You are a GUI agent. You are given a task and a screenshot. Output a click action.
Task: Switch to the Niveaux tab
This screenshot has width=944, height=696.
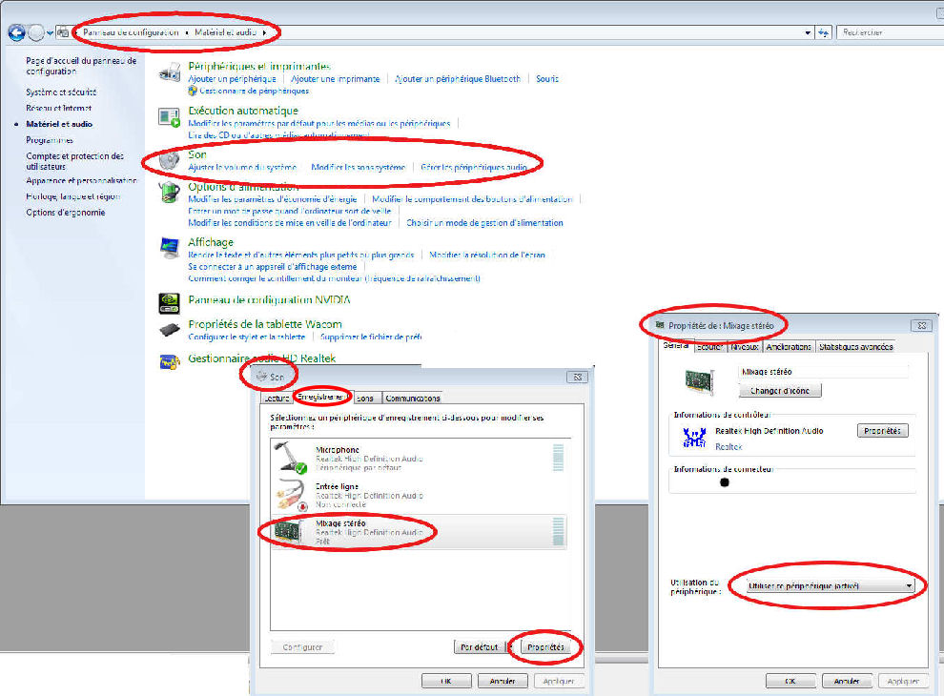(x=745, y=347)
